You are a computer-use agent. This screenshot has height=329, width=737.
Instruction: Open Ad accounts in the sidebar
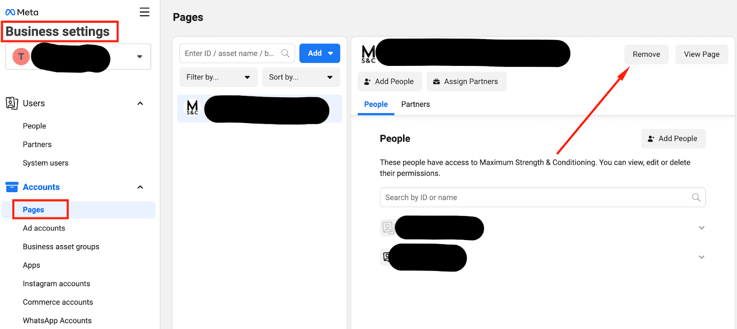tap(44, 228)
